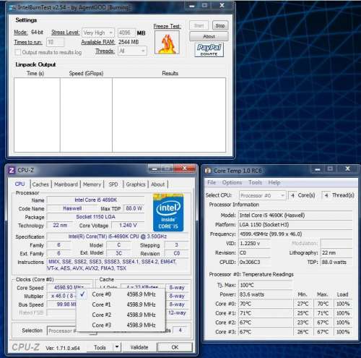
Task: Select Core #0 checked entry in popup
Action: [121, 294]
